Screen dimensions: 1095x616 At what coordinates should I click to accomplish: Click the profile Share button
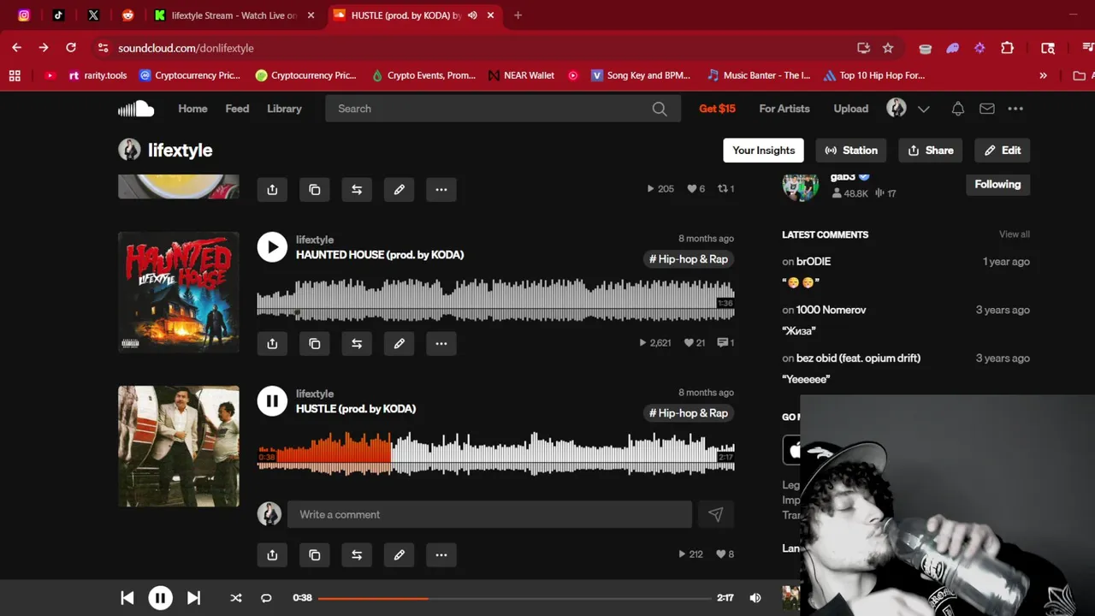930,150
